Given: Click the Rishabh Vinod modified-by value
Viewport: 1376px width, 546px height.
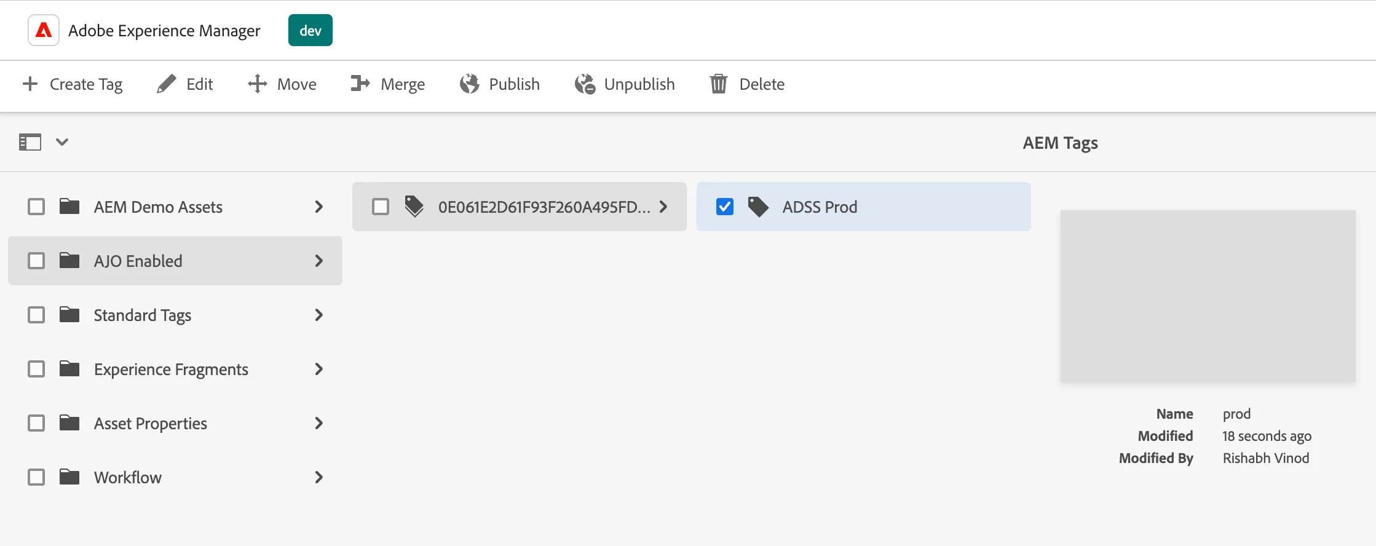Looking at the screenshot, I should [1266, 458].
